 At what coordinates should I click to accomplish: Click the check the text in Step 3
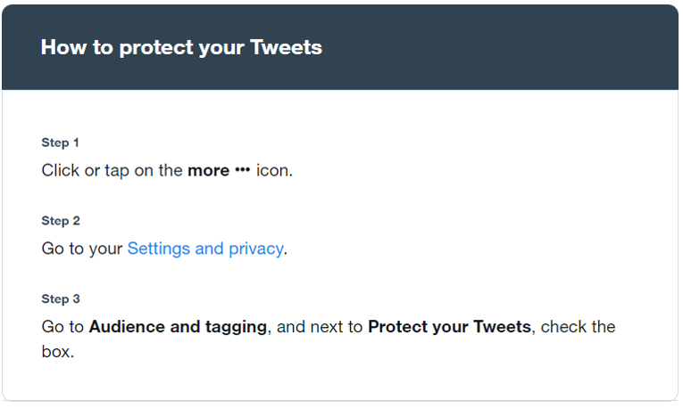click(x=578, y=327)
